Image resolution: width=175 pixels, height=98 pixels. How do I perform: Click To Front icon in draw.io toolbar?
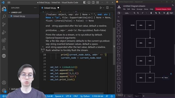click(156, 13)
